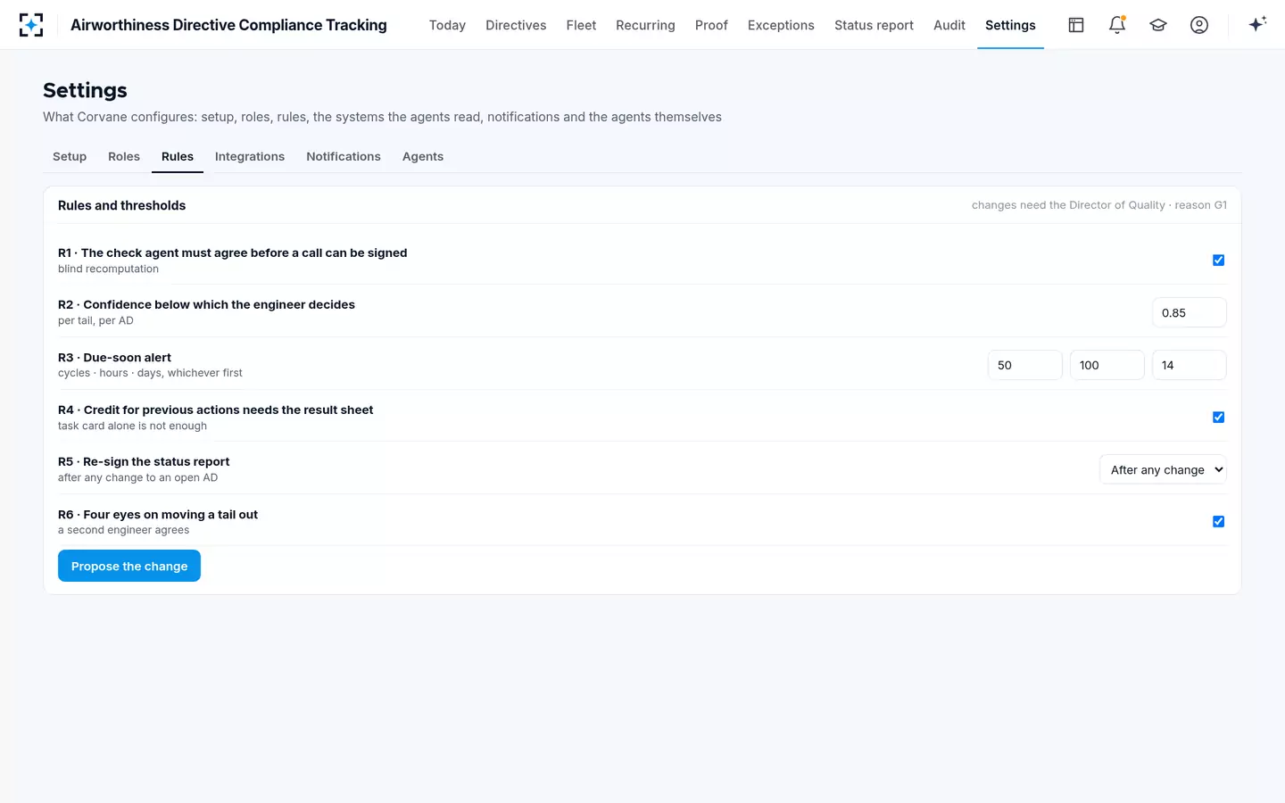This screenshot has width=1285, height=803.
Task: Click 'task card alone is not enough' text
Action: (132, 426)
